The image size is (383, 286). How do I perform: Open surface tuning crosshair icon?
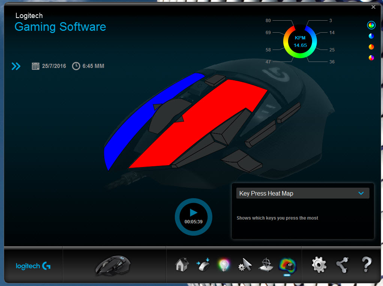[x=266, y=265]
